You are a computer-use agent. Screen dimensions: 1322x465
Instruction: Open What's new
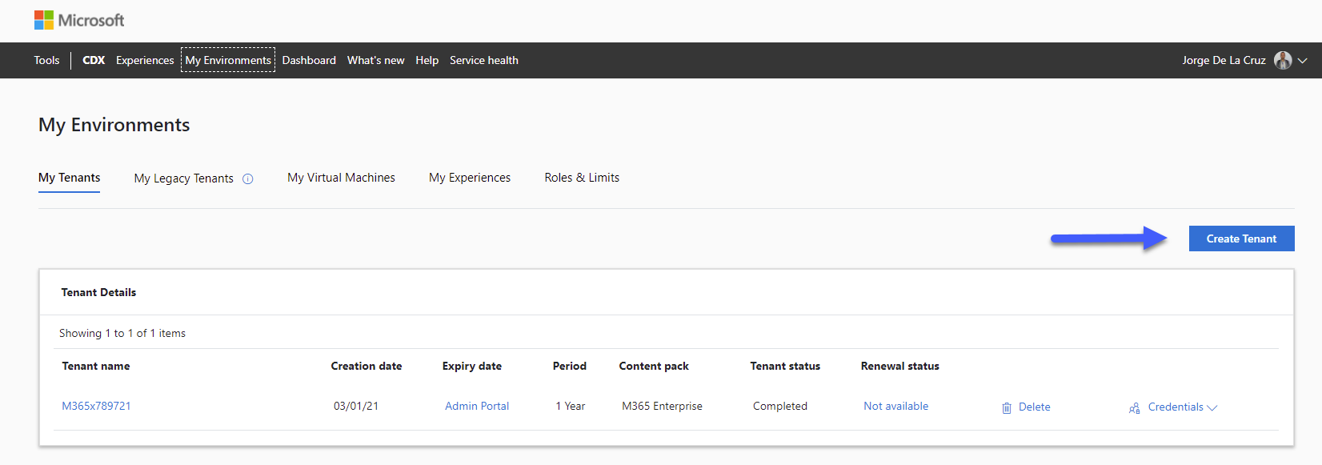(375, 60)
